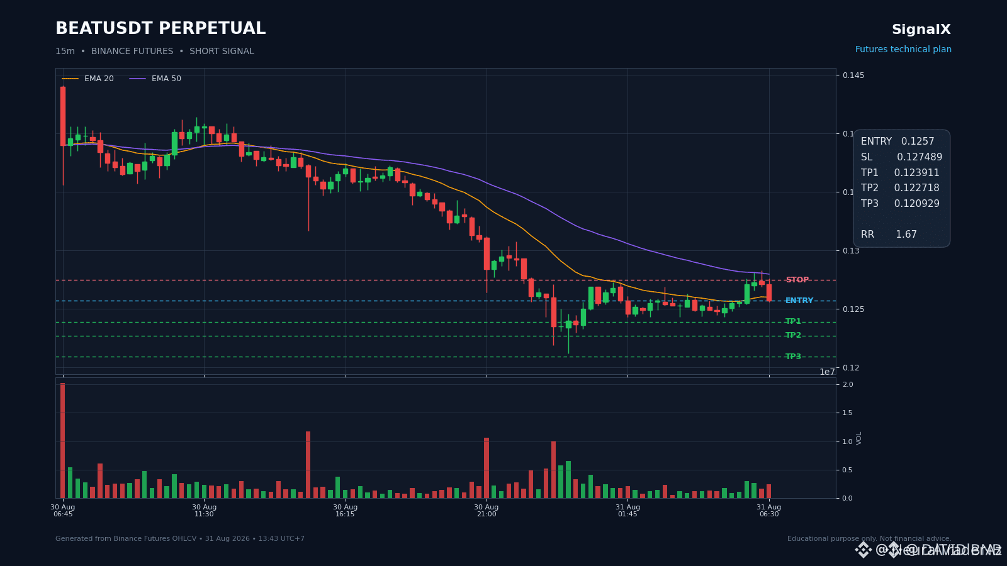Click the 1.0 volume axis label
This screenshot has height=566, width=1007.
848,441
